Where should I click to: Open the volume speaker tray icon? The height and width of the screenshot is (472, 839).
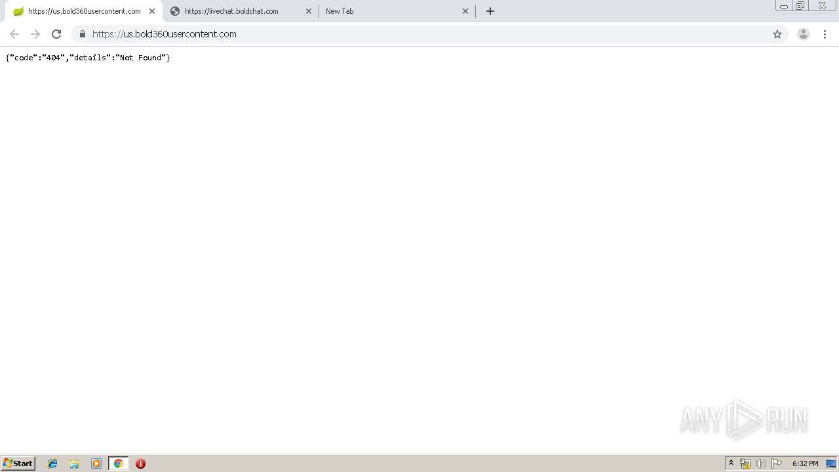760,463
